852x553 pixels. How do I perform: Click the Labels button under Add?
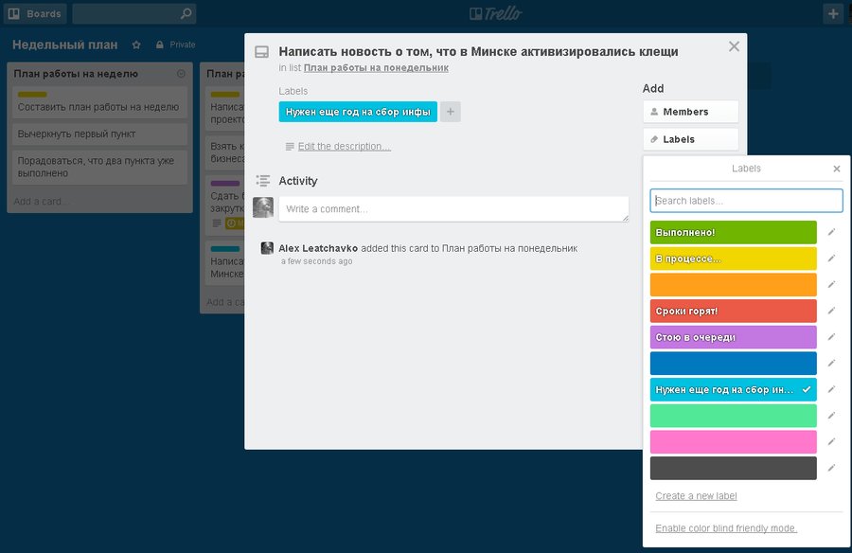[691, 139]
